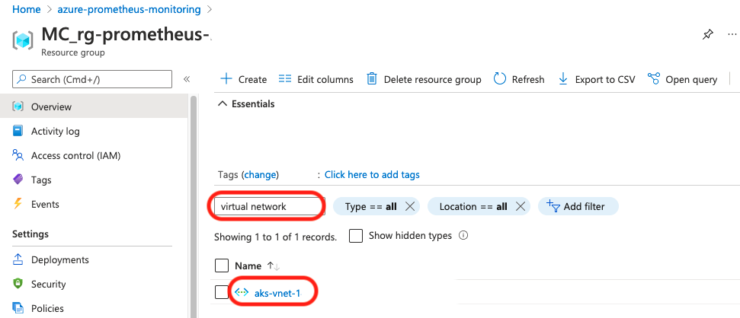Click the Name column header

248,266
